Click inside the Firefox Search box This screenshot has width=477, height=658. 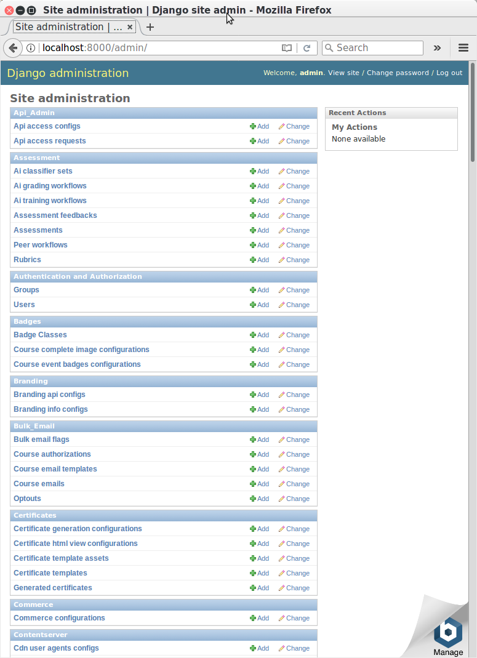click(372, 48)
